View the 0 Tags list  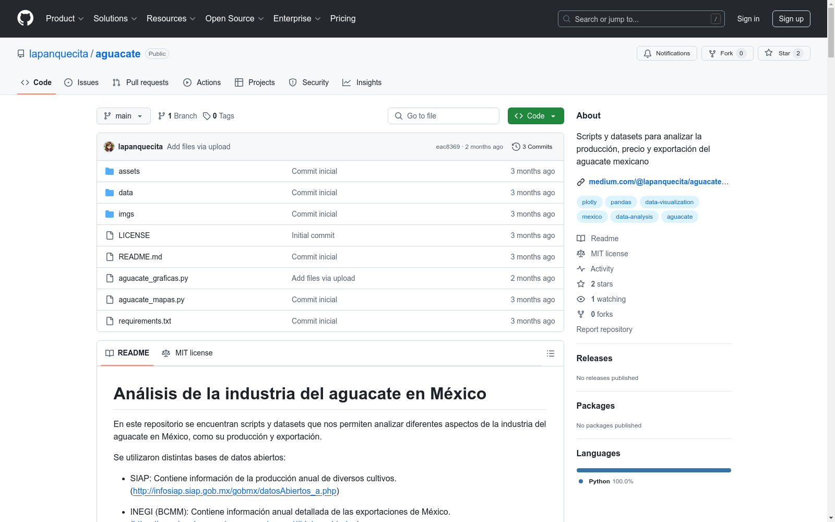click(219, 116)
